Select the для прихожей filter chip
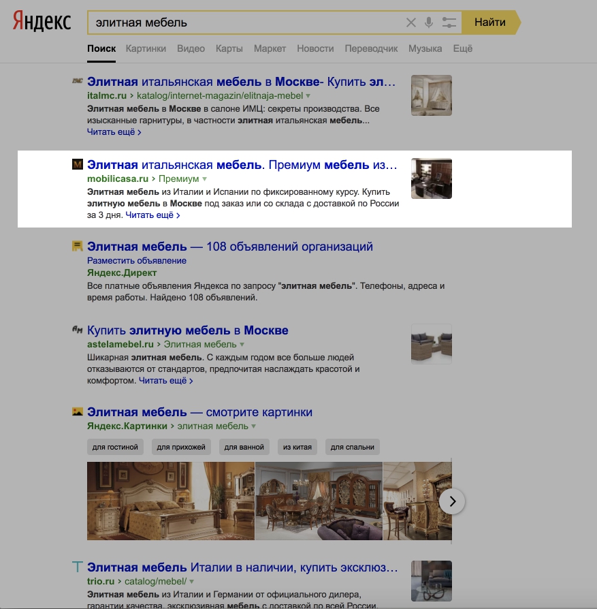Image resolution: width=597 pixels, height=609 pixels. (x=181, y=447)
